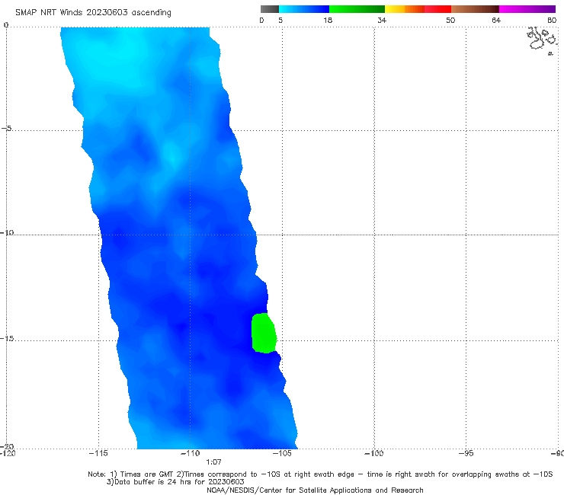Click the latitude label '-5'

coord(6,129)
